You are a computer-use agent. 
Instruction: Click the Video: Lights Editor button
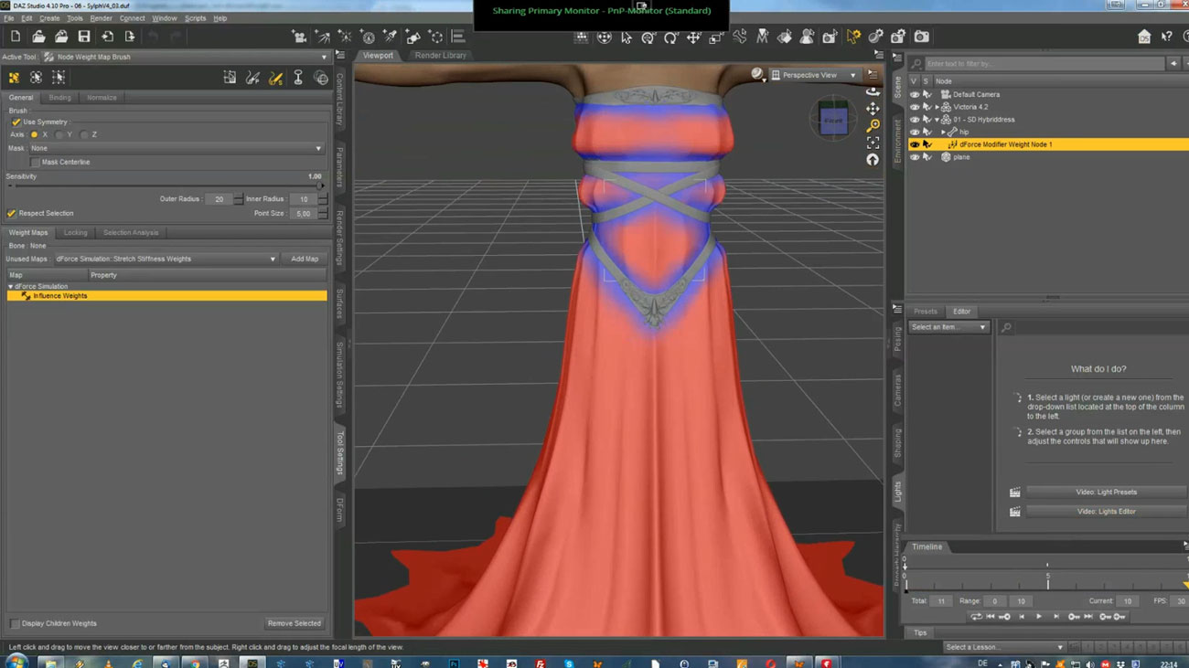tap(1106, 512)
